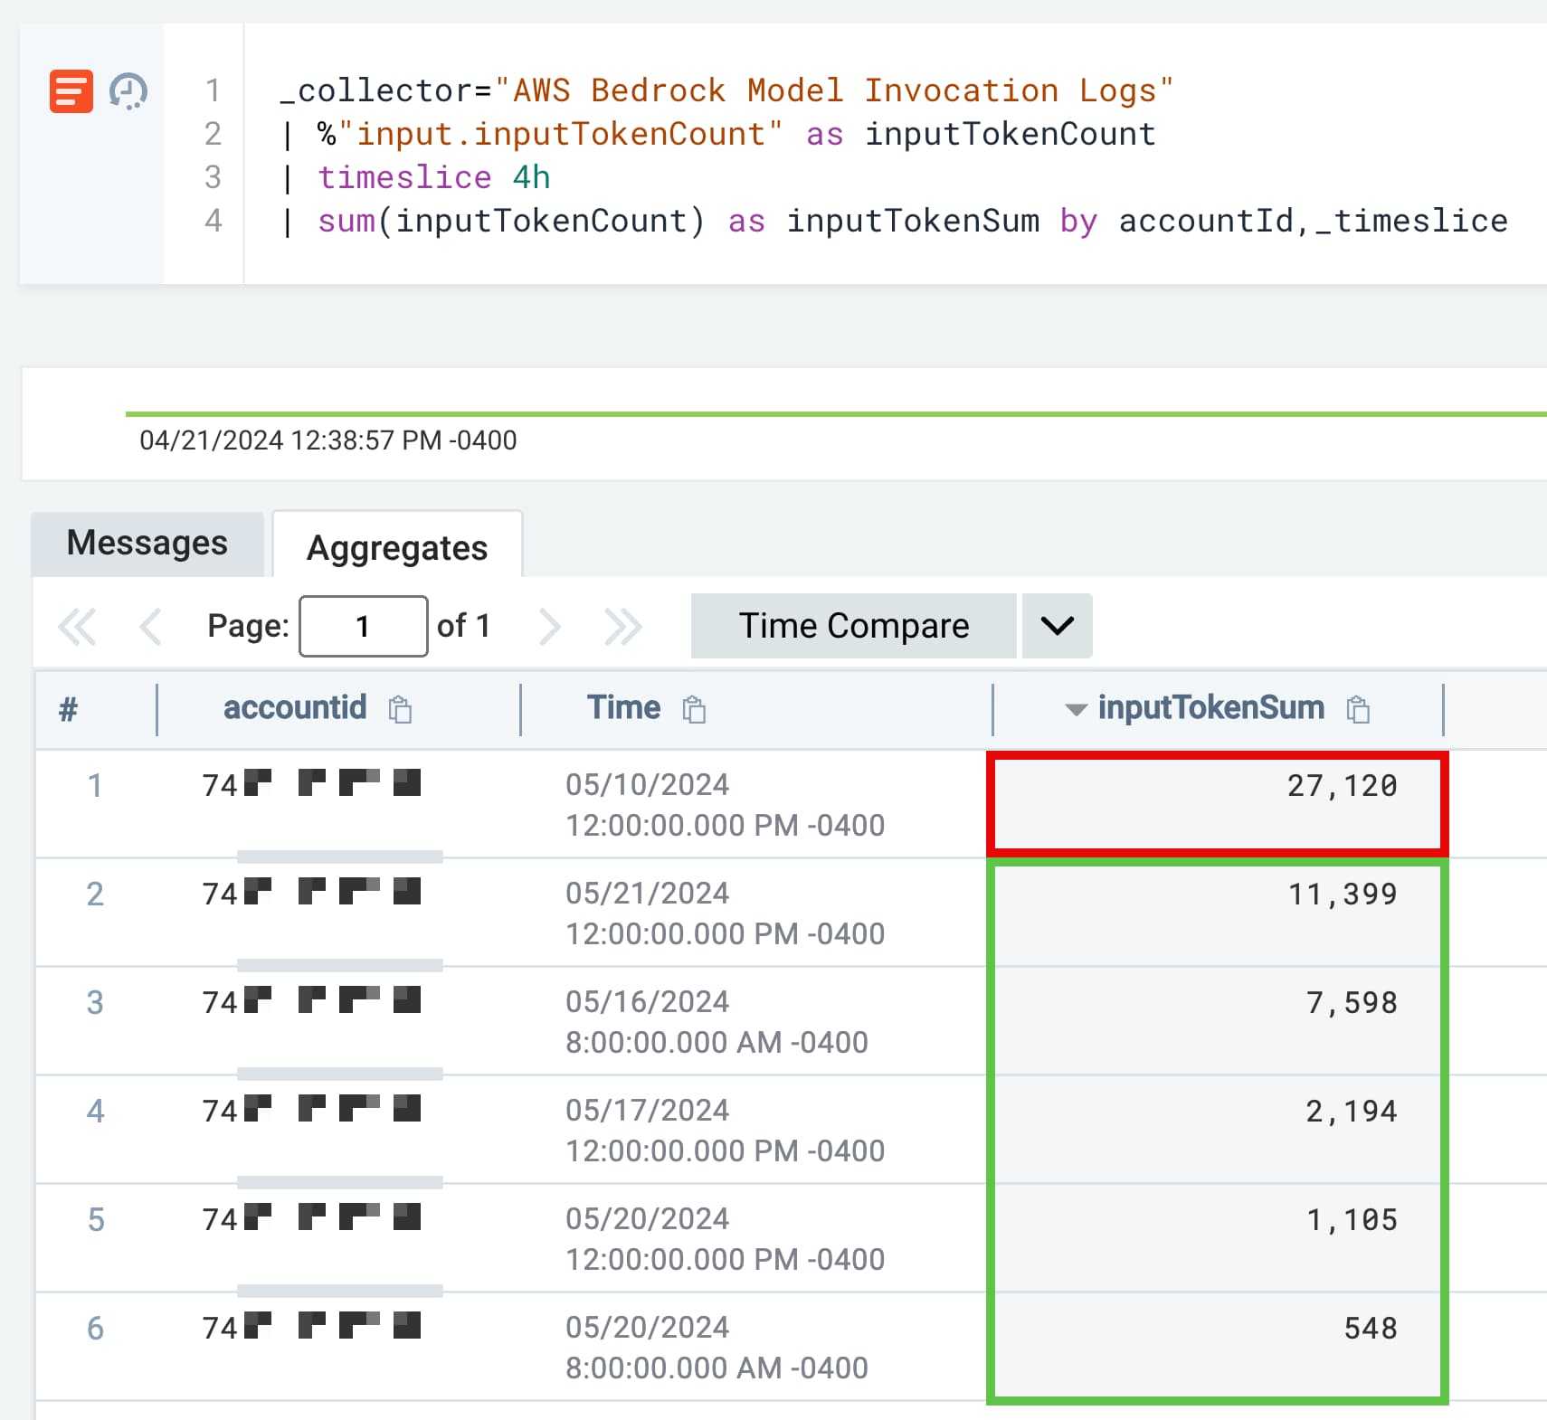Open the time range history clock icon

[x=128, y=90]
